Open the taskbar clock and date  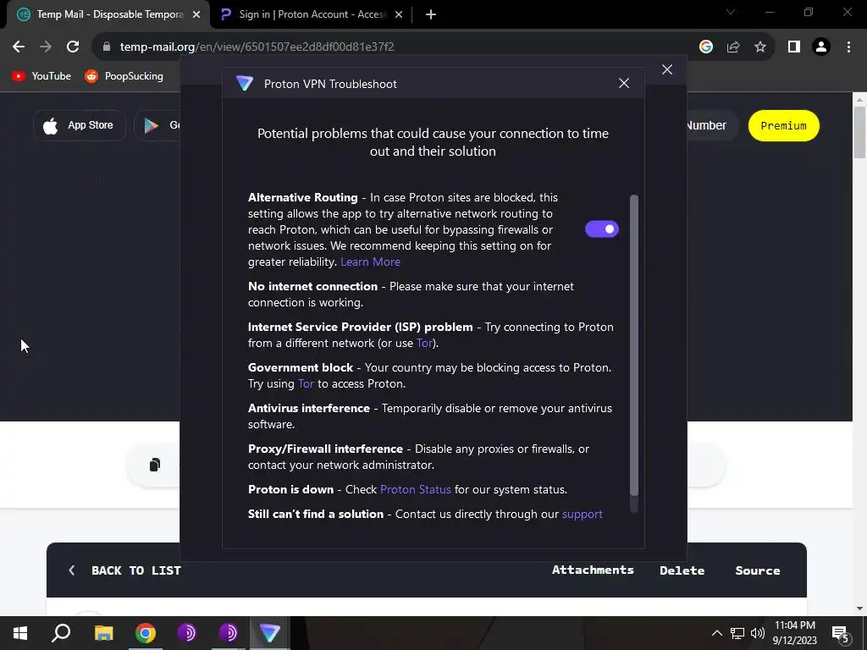794,633
